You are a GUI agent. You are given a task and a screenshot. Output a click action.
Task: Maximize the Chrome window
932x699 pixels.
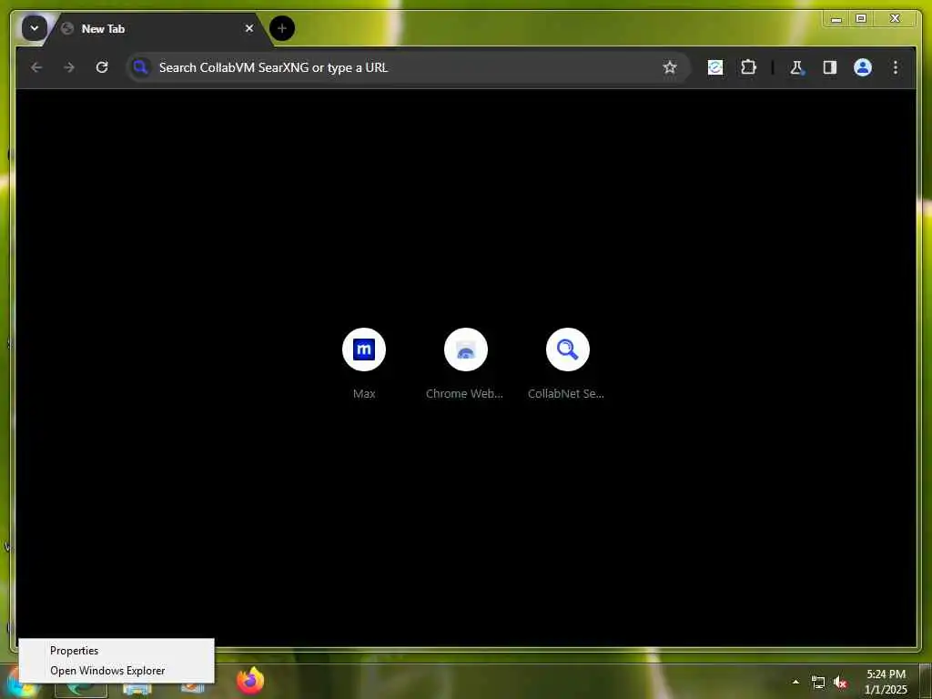tap(861, 19)
